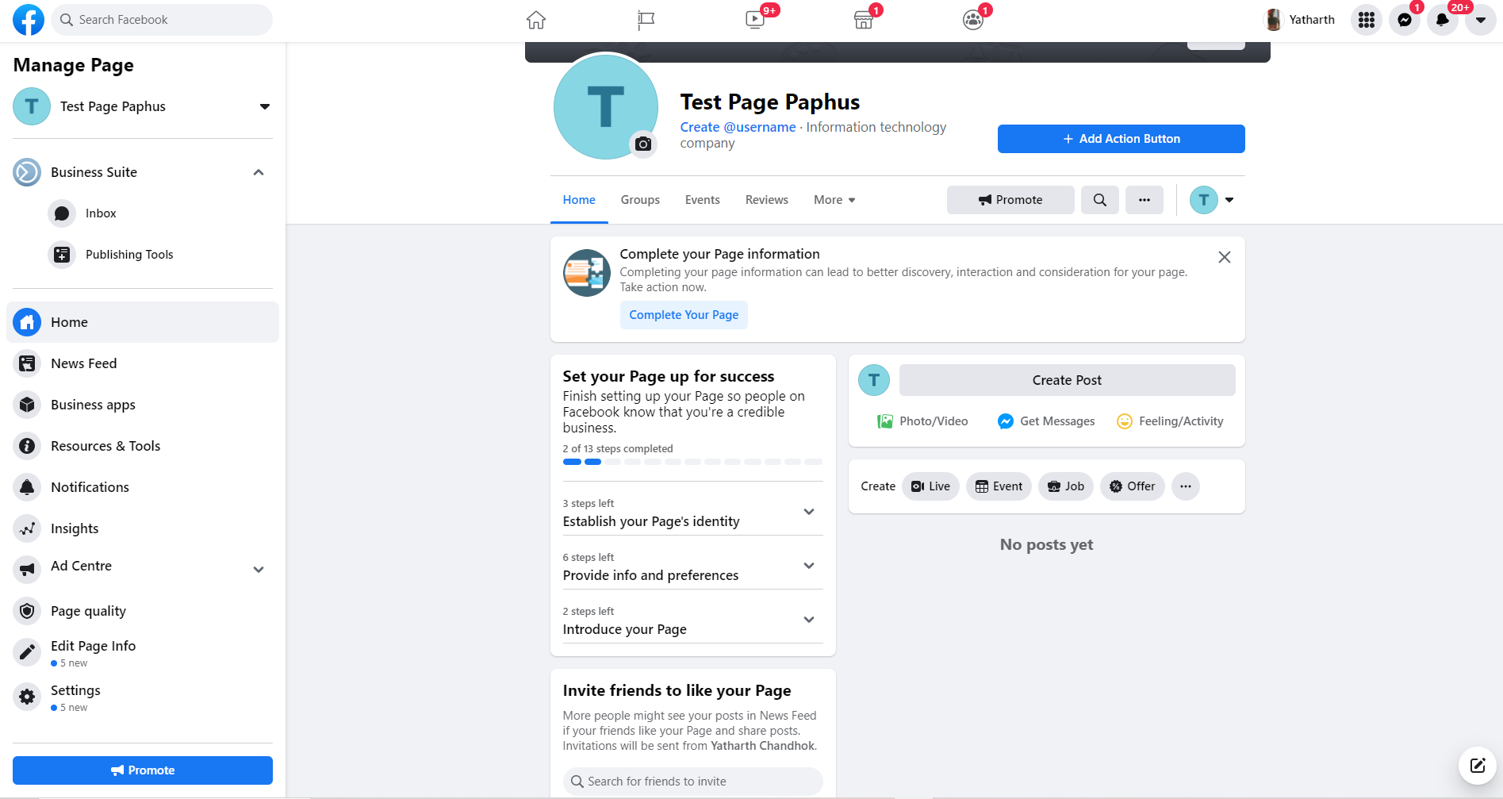The image size is (1503, 799).
Task: Open the Groups icon in top bar
Action: pos(973,20)
